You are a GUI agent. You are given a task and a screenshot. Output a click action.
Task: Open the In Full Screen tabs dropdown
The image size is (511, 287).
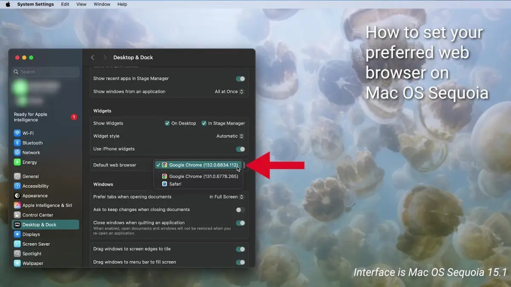227,197
